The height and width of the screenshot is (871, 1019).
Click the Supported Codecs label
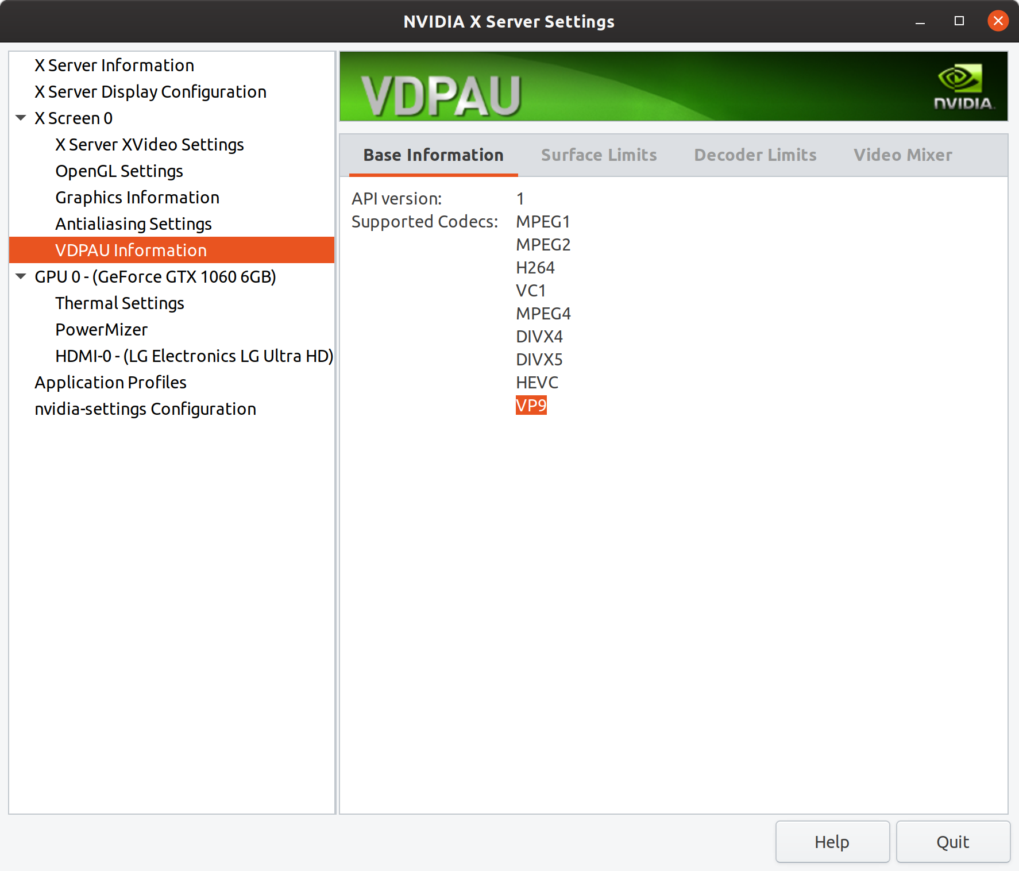[x=424, y=221]
